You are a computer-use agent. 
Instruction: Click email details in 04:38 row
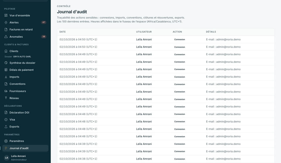(223, 159)
